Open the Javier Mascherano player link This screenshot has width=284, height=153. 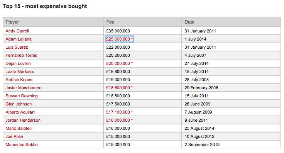click(x=24, y=88)
